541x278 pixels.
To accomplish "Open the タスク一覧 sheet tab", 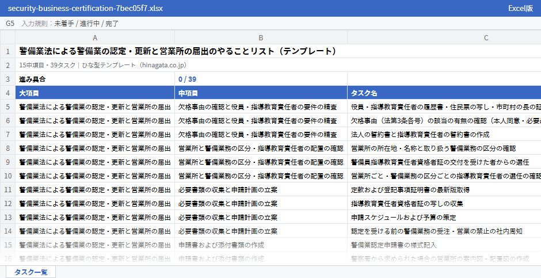I will coord(31,272).
